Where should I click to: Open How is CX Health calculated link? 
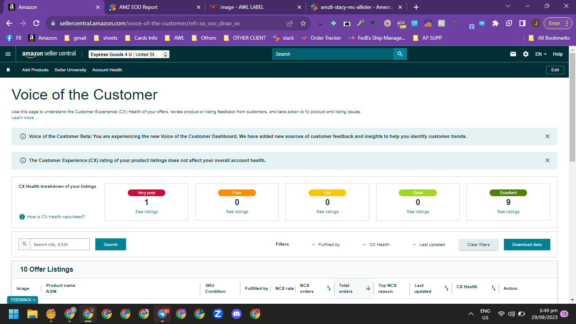tap(56, 217)
